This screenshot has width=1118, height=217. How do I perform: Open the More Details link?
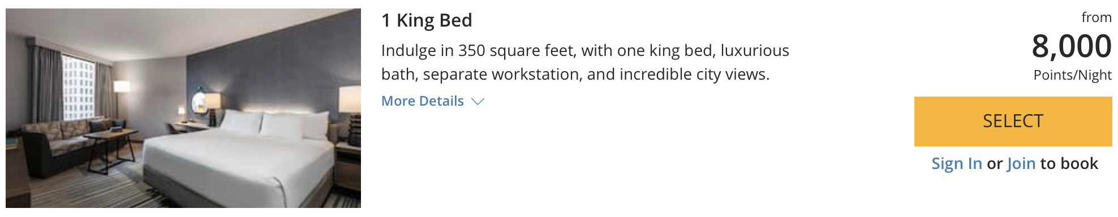(423, 101)
